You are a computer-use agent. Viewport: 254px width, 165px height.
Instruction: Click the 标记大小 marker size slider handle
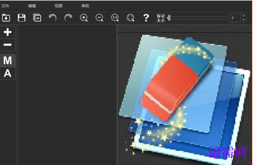click(x=169, y=18)
